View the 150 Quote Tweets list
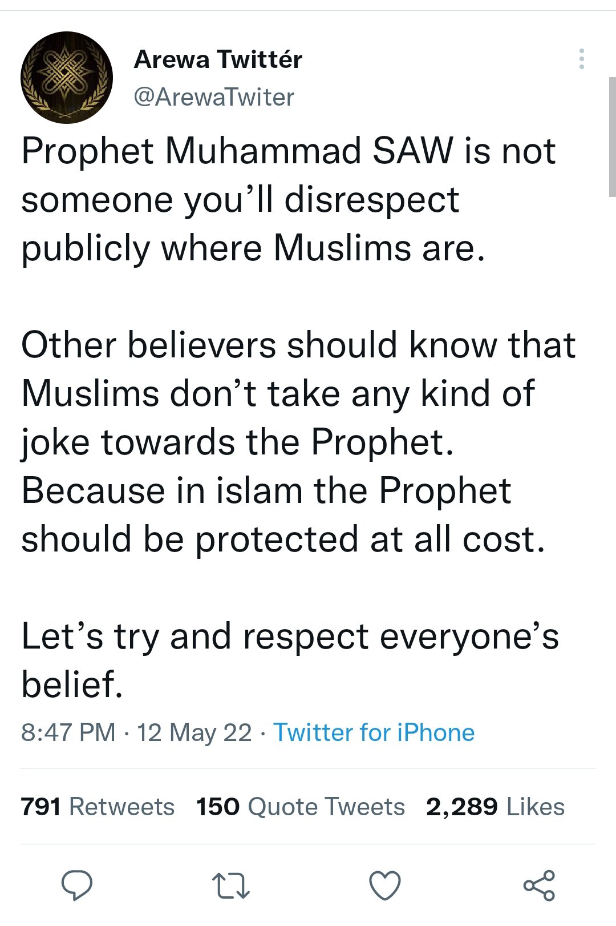Screen dimensions: 616x926 coord(301,807)
